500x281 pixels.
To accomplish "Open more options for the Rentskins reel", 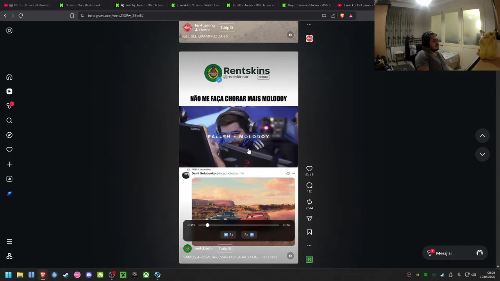I will (309, 245).
